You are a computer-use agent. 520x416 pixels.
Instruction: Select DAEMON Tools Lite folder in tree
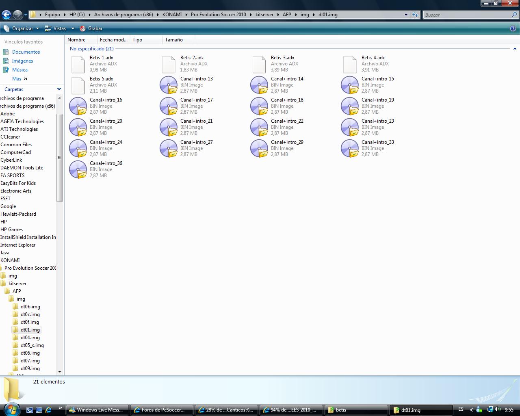pos(22,168)
